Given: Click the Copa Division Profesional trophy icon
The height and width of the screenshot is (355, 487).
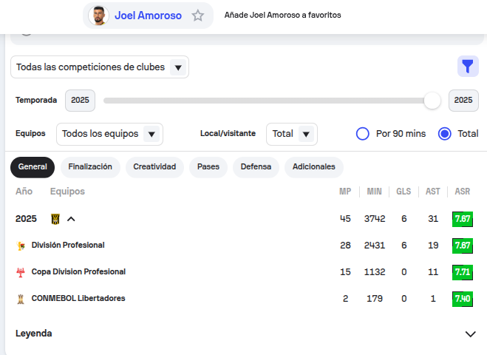Looking at the screenshot, I should point(21,272).
